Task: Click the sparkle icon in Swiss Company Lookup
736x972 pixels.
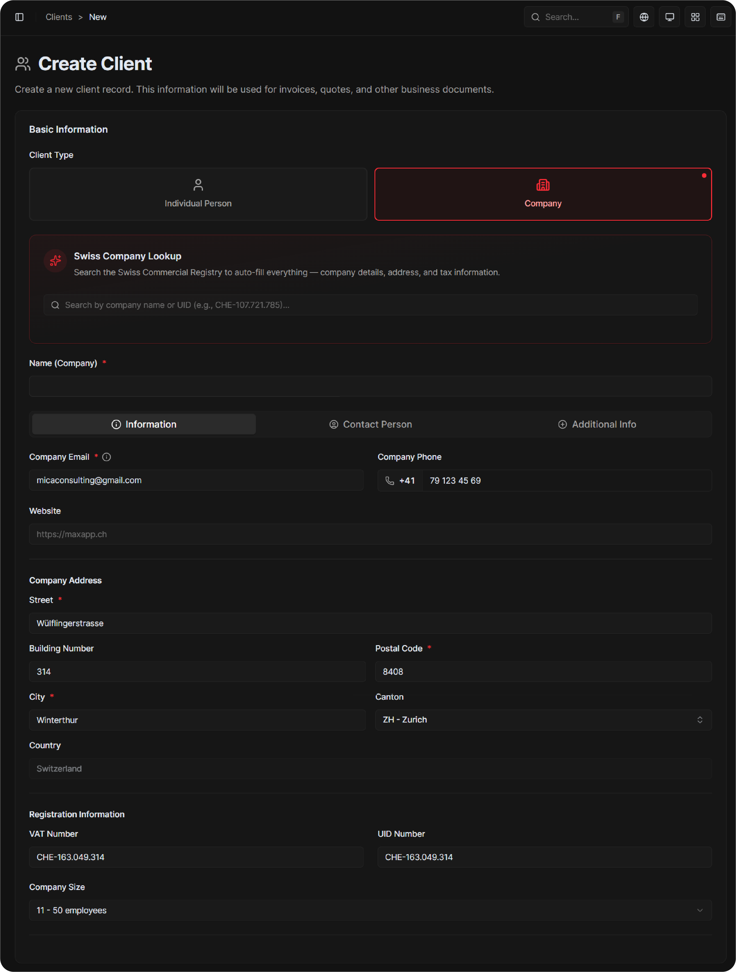Action: tap(55, 261)
